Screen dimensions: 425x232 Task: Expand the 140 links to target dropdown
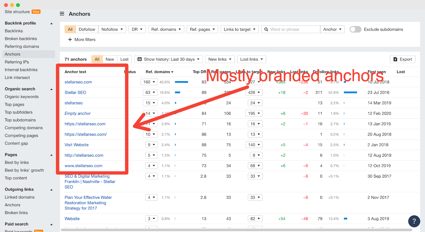[x=254, y=145]
